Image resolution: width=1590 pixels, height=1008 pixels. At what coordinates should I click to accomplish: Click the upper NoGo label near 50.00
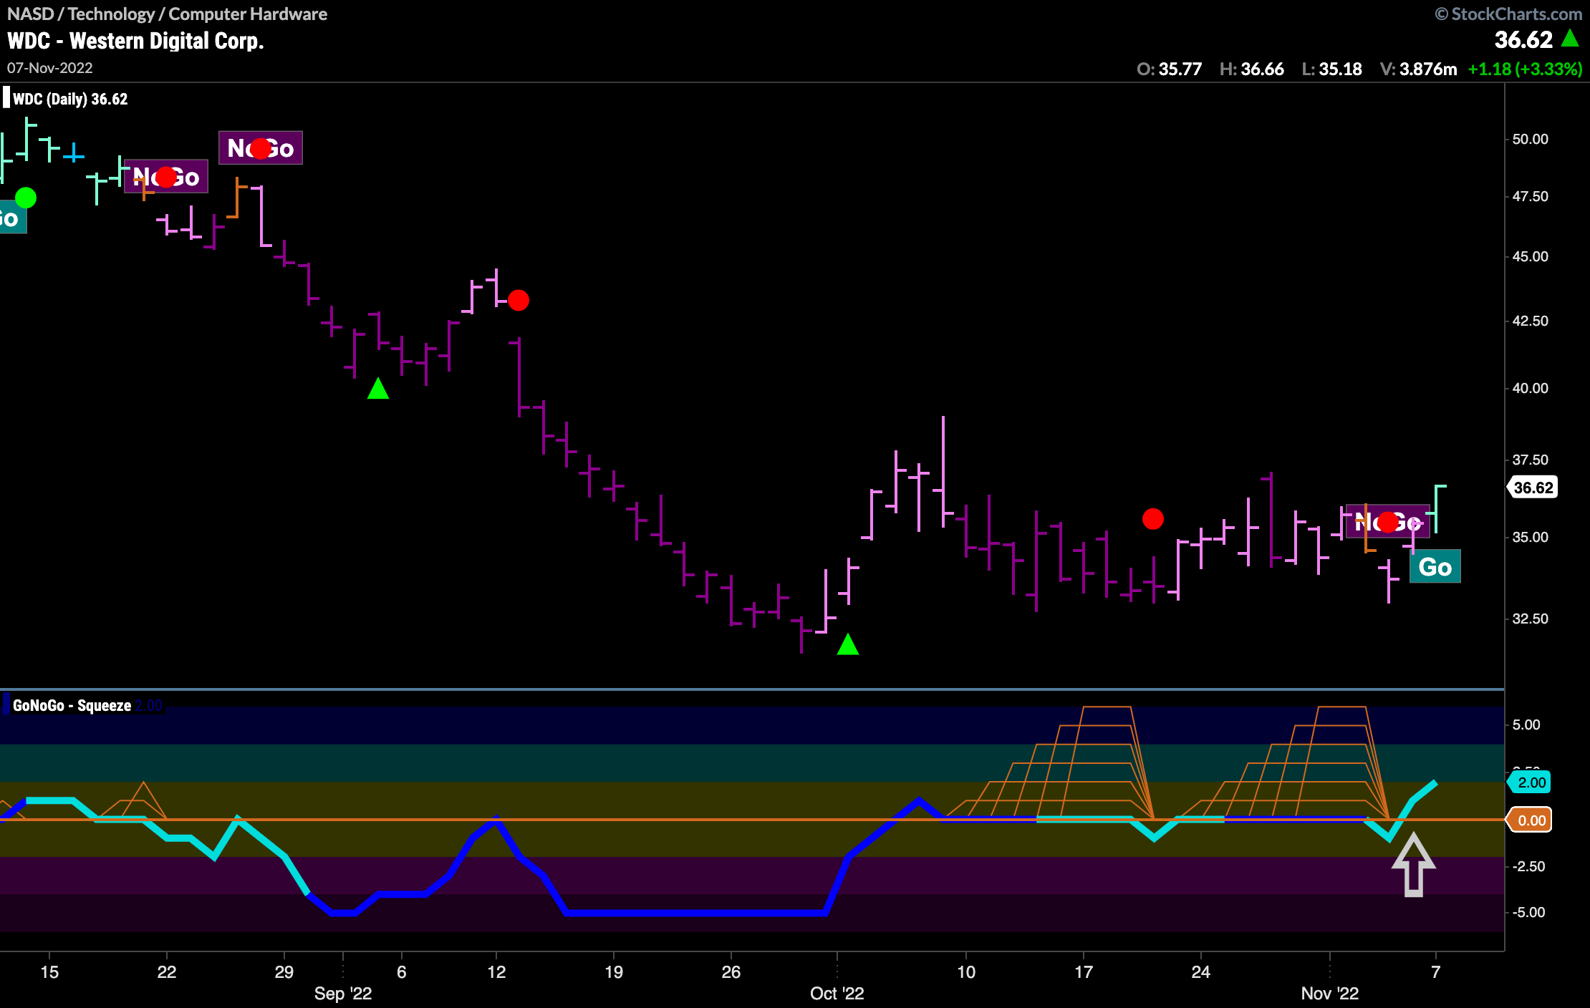(x=261, y=148)
